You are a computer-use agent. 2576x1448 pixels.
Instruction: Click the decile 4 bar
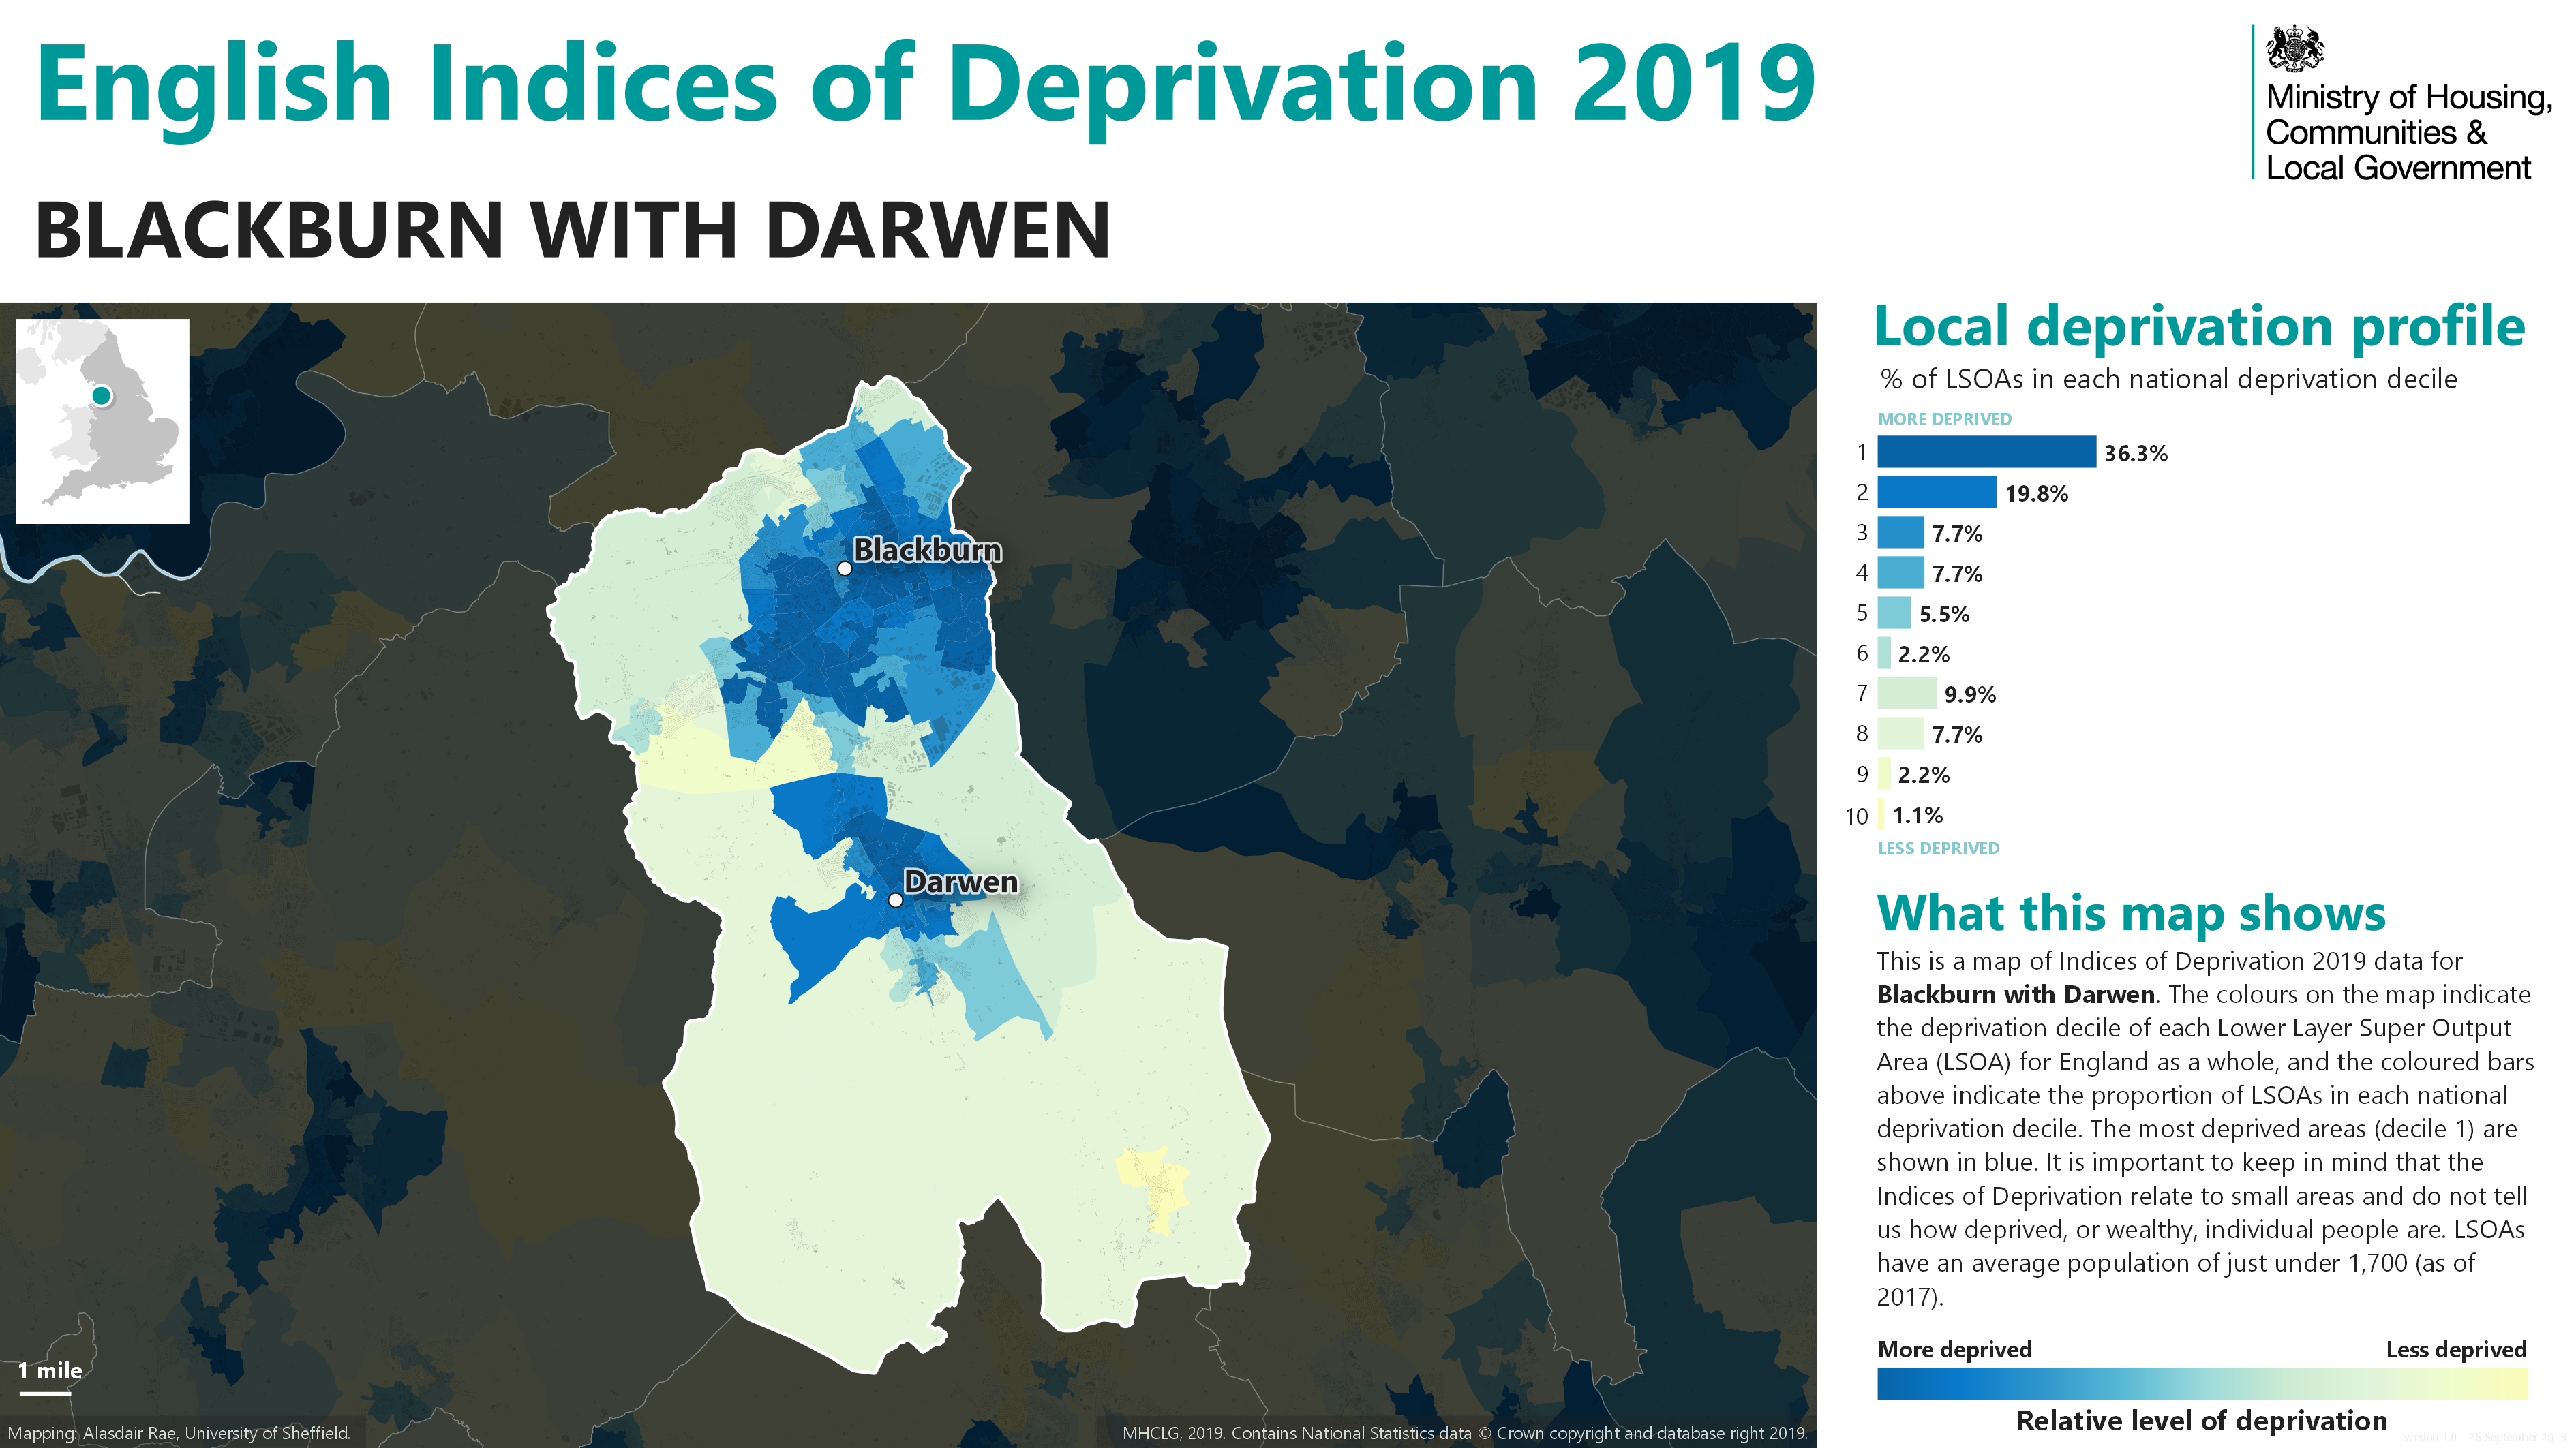coord(1900,572)
